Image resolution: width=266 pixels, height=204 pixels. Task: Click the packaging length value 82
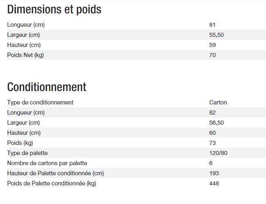(x=212, y=113)
